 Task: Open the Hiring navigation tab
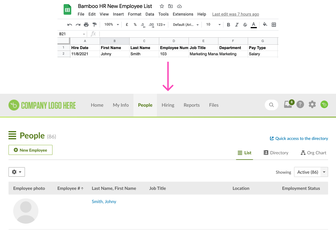click(168, 105)
